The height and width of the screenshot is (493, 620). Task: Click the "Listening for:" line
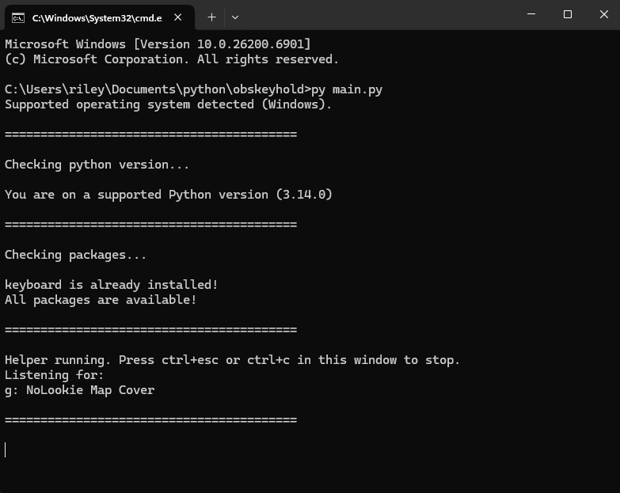(54, 375)
